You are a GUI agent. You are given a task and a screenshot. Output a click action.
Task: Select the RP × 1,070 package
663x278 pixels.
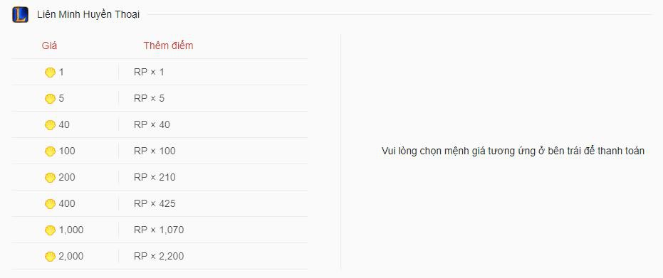(160, 230)
